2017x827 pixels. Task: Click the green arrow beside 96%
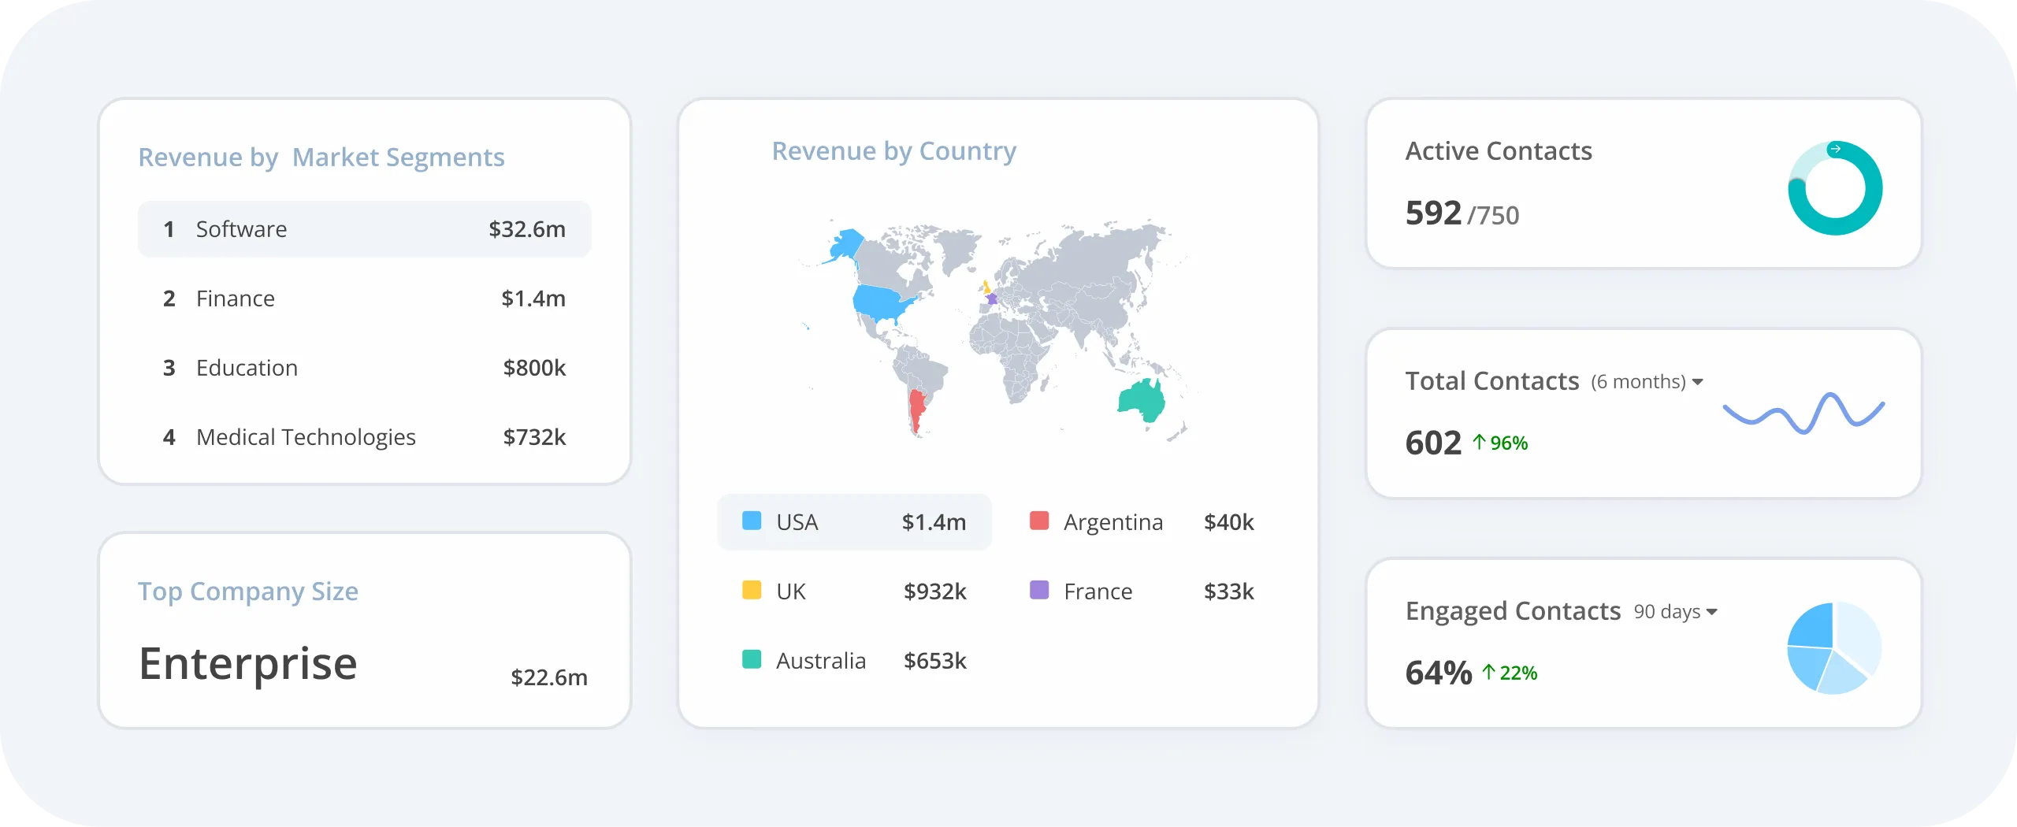click(x=1479, y=443)
